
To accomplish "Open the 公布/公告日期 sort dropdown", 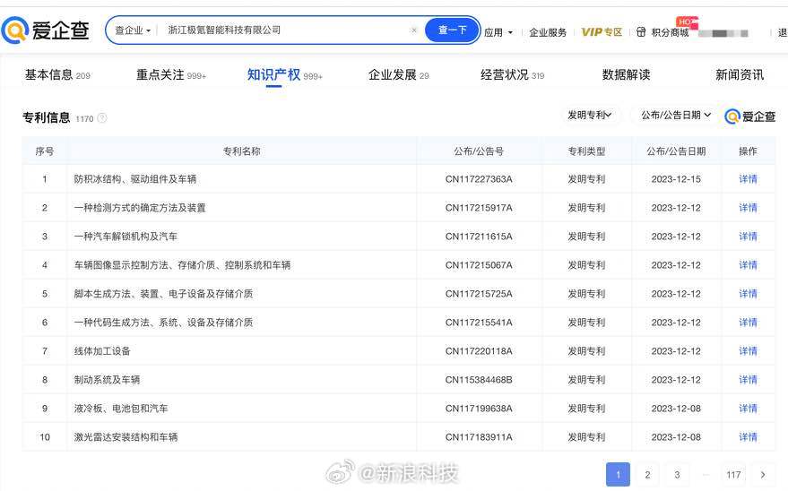I will coord(676,115).
